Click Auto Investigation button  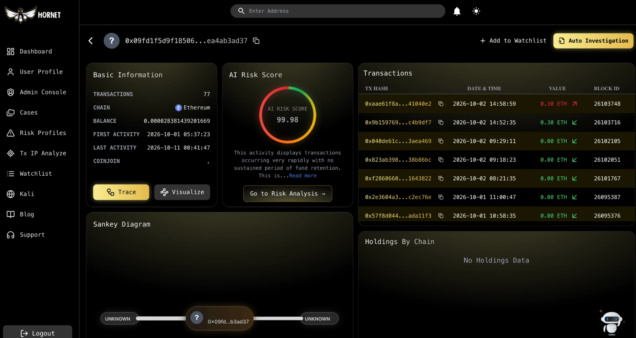(x=593, y=41)
